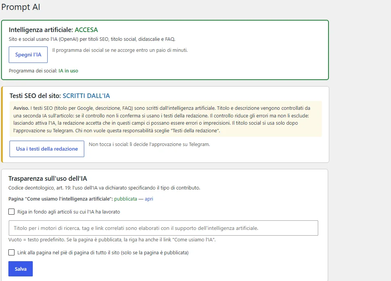Tick the footer link to page checkbox
Image resolution: width=391 pixels, height=281 pixels.
pyautogui.click(x=11, y=252)
